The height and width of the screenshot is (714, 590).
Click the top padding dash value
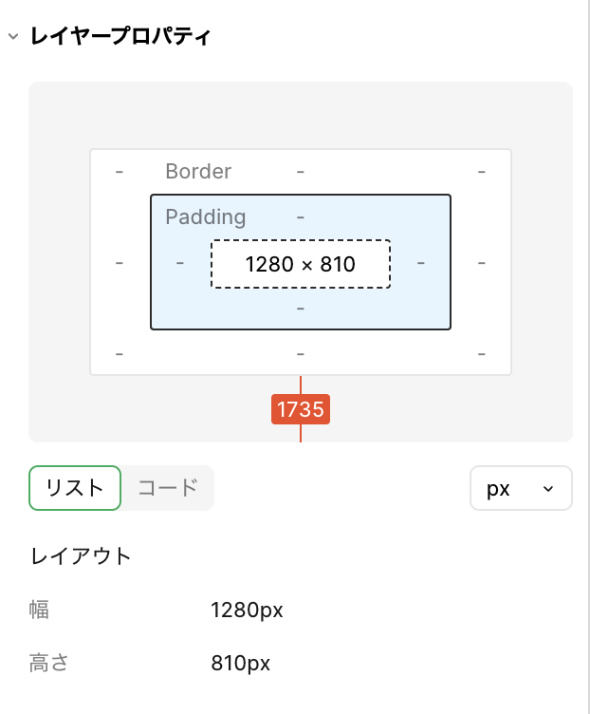click(x=301, y=216)
